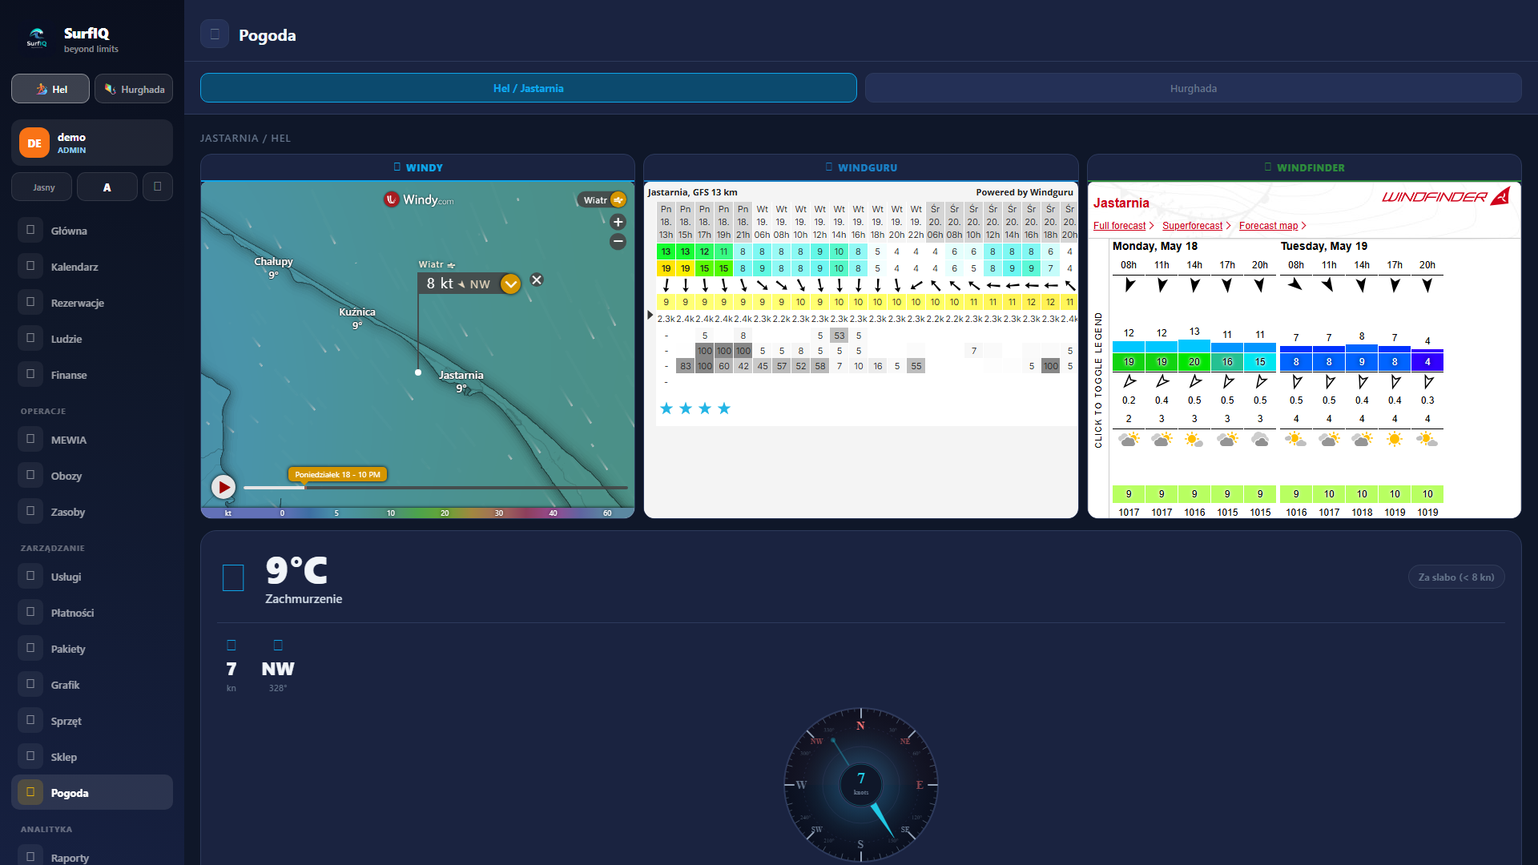Expand Windguru rows with the black triangle

(650, 316)
